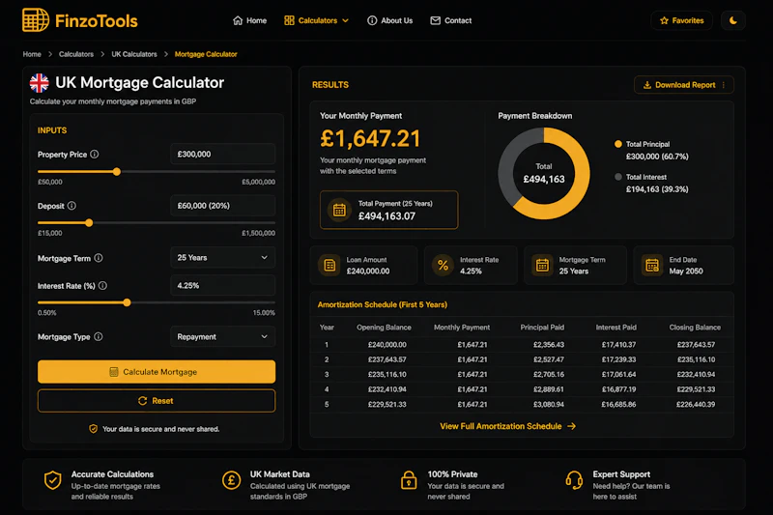The image size is (773, 515).
Task: Click the Interest Rate 4.25% input field
Action: [x=223, y=285]
